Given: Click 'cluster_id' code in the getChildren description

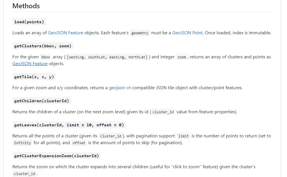Looking at the screenshot, I should (163, 112).
